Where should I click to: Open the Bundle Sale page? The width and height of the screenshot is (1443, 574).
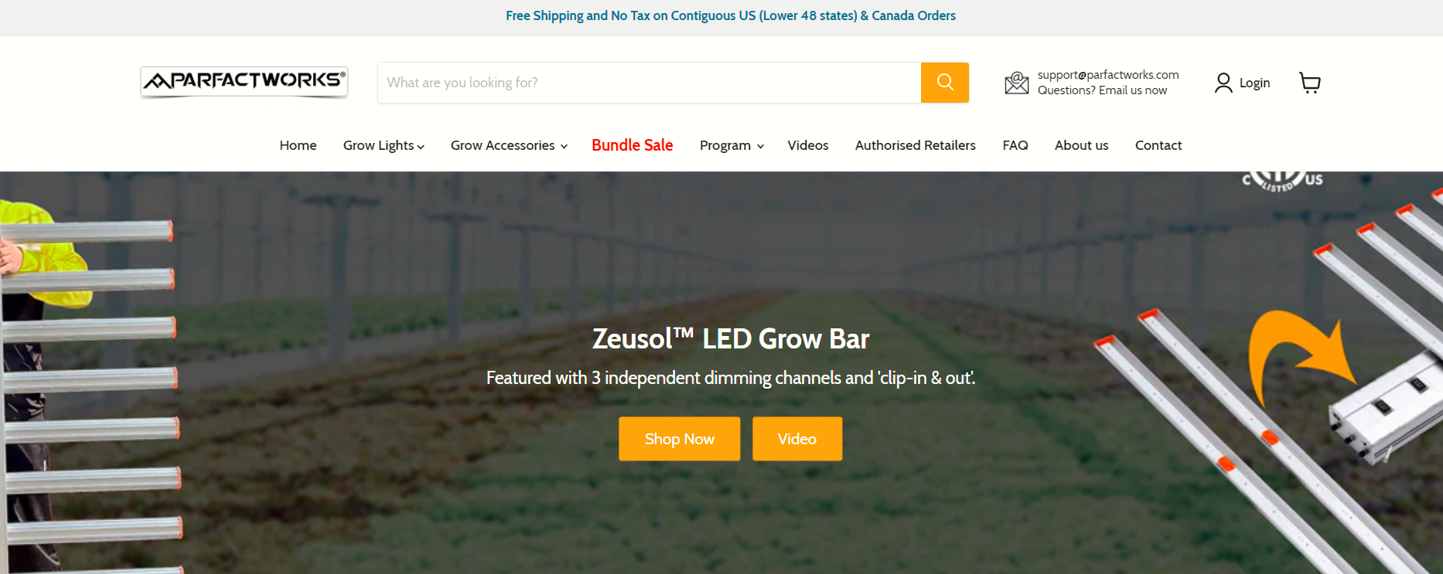point(632,145)
